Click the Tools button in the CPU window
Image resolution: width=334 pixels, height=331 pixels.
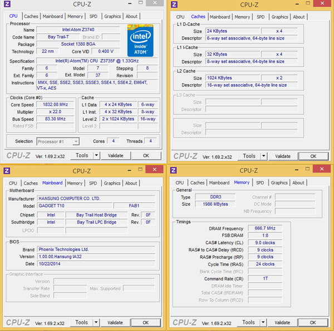[x=82, y=155]
